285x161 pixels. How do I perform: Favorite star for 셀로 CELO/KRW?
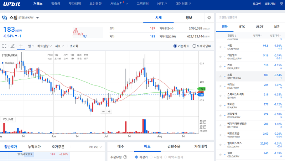[220, 155]
